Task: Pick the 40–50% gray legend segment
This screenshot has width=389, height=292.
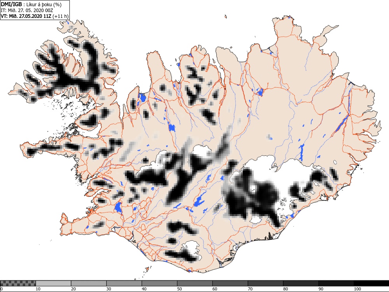Action: 159,283
